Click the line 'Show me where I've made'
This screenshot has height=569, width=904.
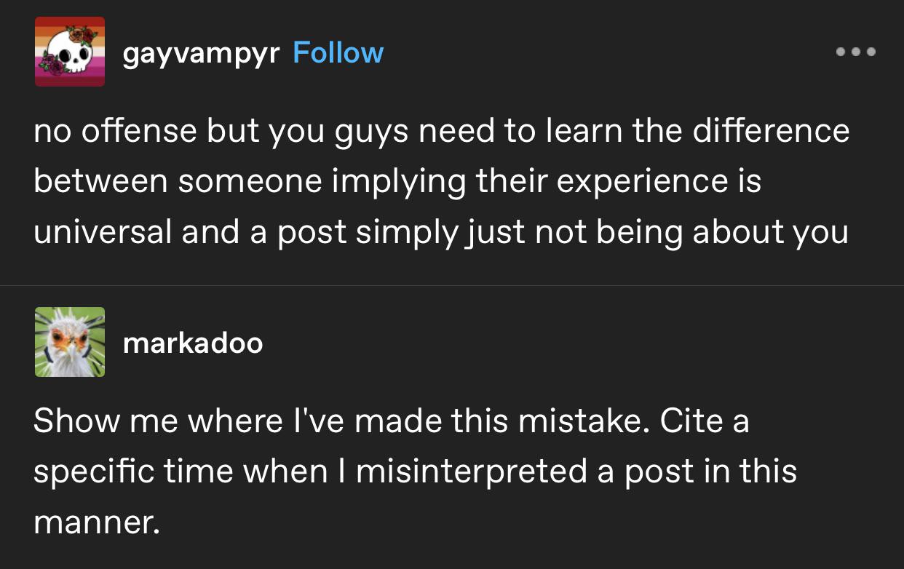coord(392,421)
